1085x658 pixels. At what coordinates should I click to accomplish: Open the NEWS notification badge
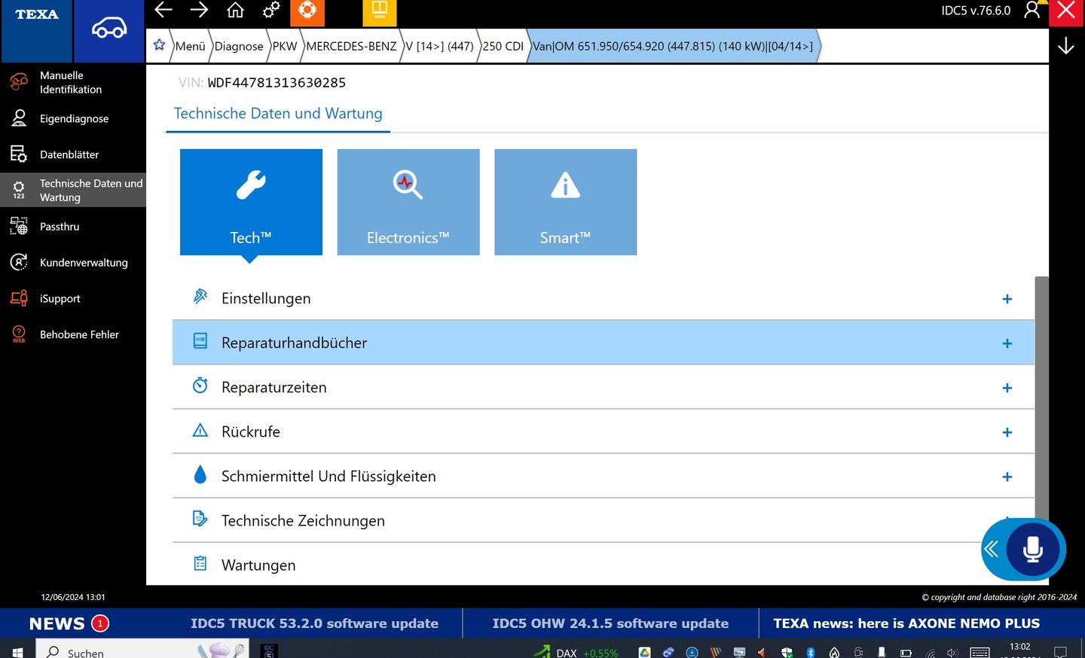point(100,623)
